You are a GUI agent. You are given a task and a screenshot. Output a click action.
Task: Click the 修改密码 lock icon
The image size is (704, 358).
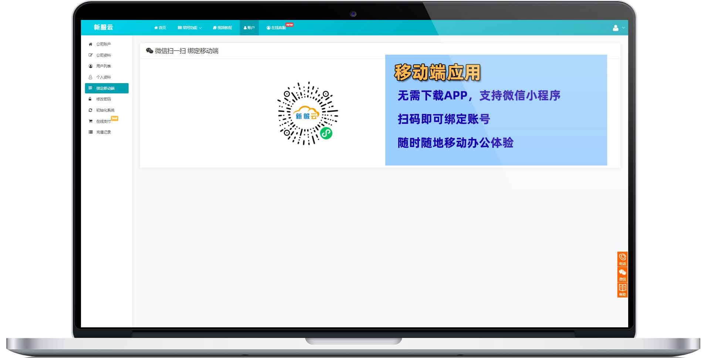89,99
